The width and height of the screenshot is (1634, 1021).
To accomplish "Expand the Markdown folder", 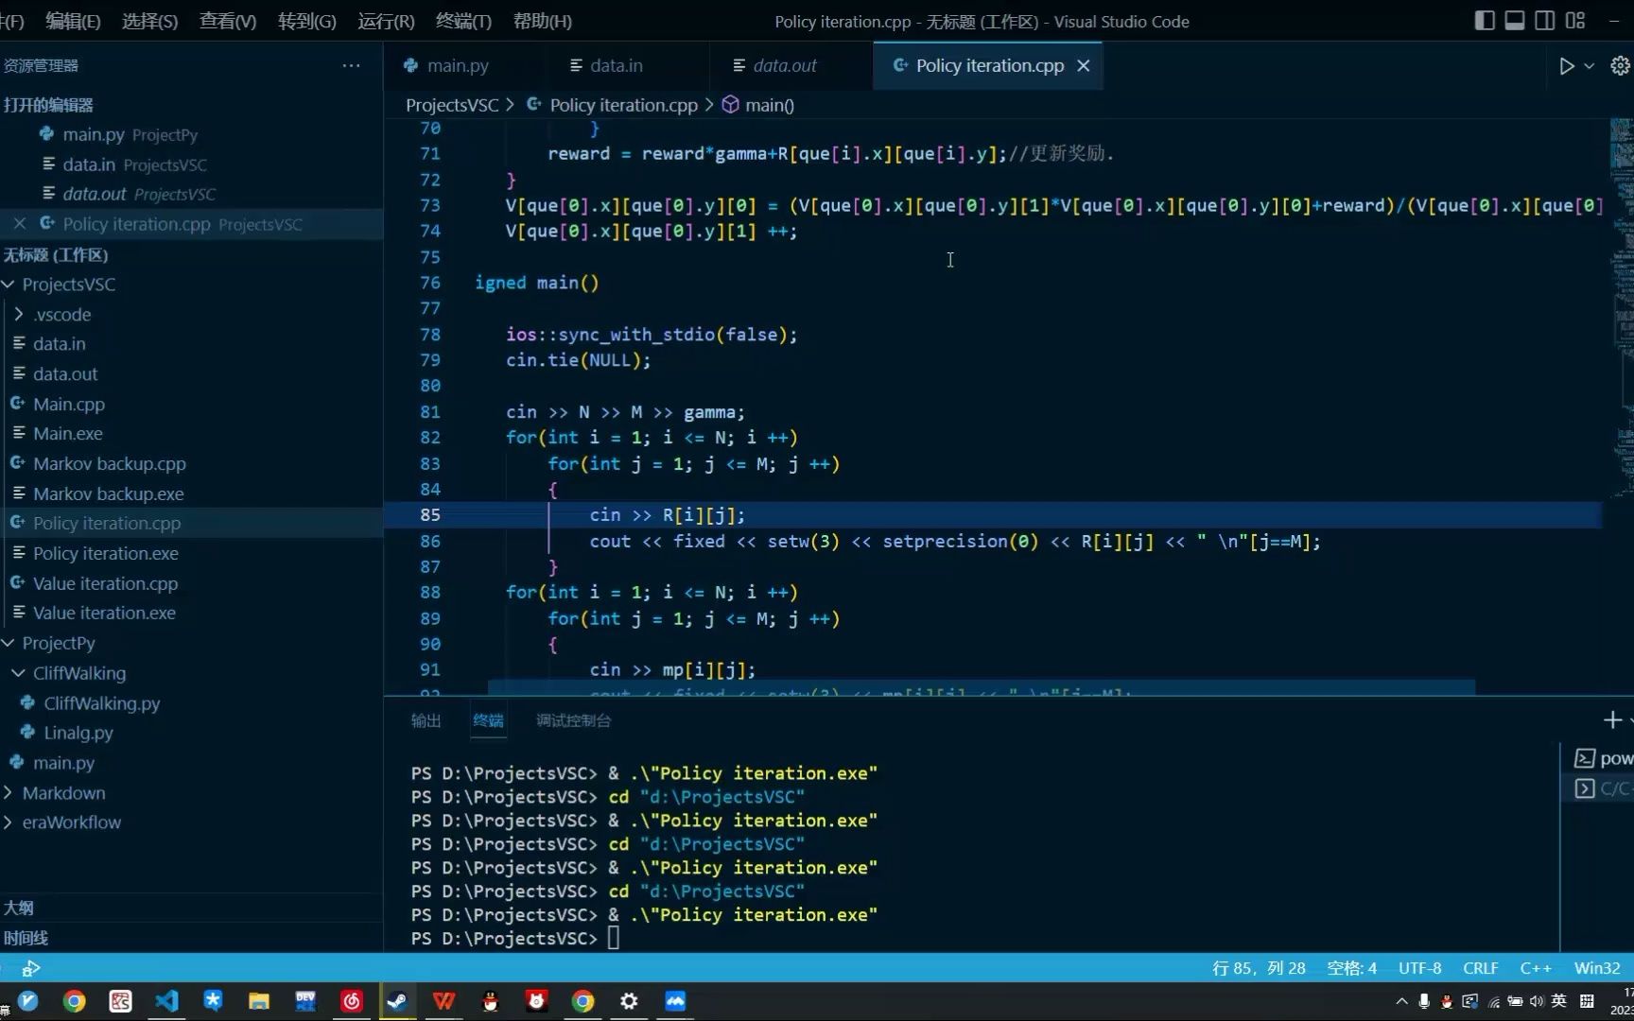I will point(63,793).
